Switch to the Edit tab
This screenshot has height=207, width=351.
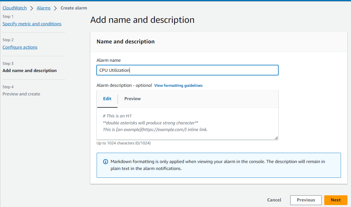pyautogui.click(x=107, y=99)
